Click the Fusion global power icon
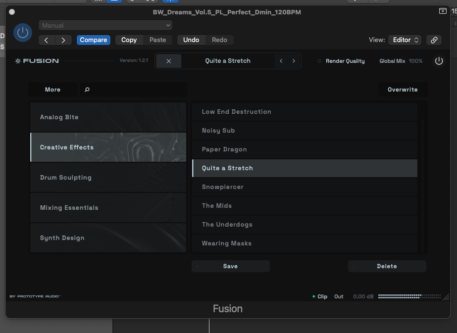 pos(439,61)
